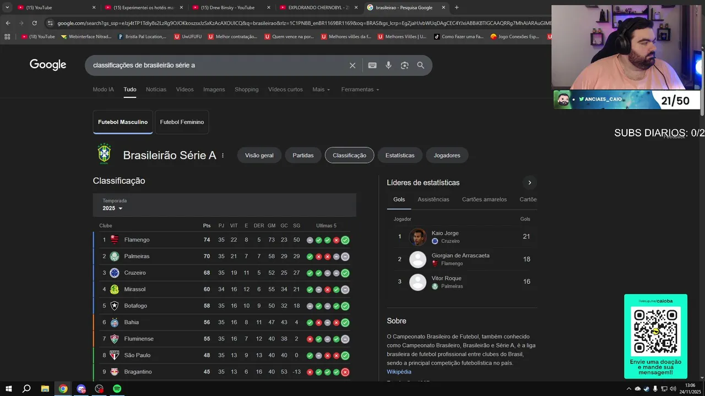Switch to the Imagens search tab
705x396 pixels.
(x=214, y=90)
